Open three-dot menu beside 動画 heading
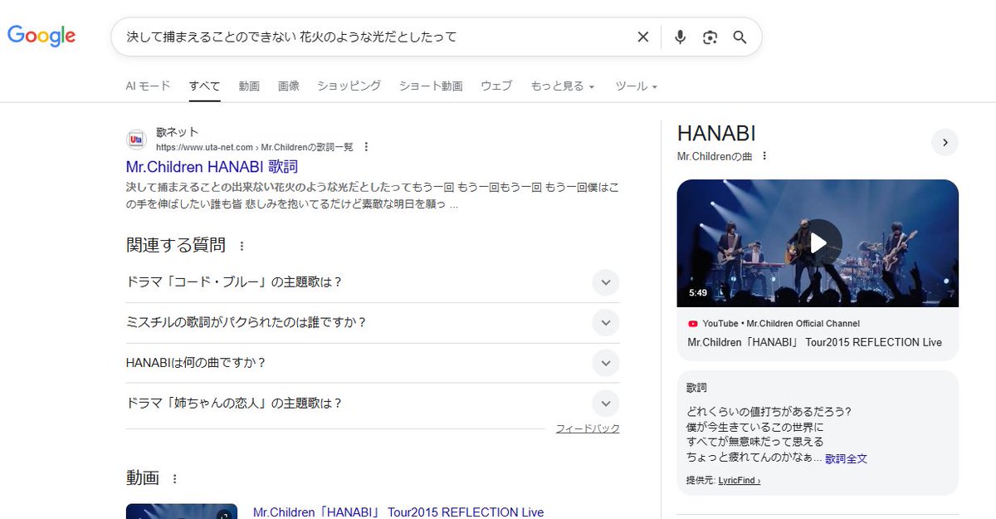Image resolution: width=996 pixels, height=519 pixels. click(174, 478)
